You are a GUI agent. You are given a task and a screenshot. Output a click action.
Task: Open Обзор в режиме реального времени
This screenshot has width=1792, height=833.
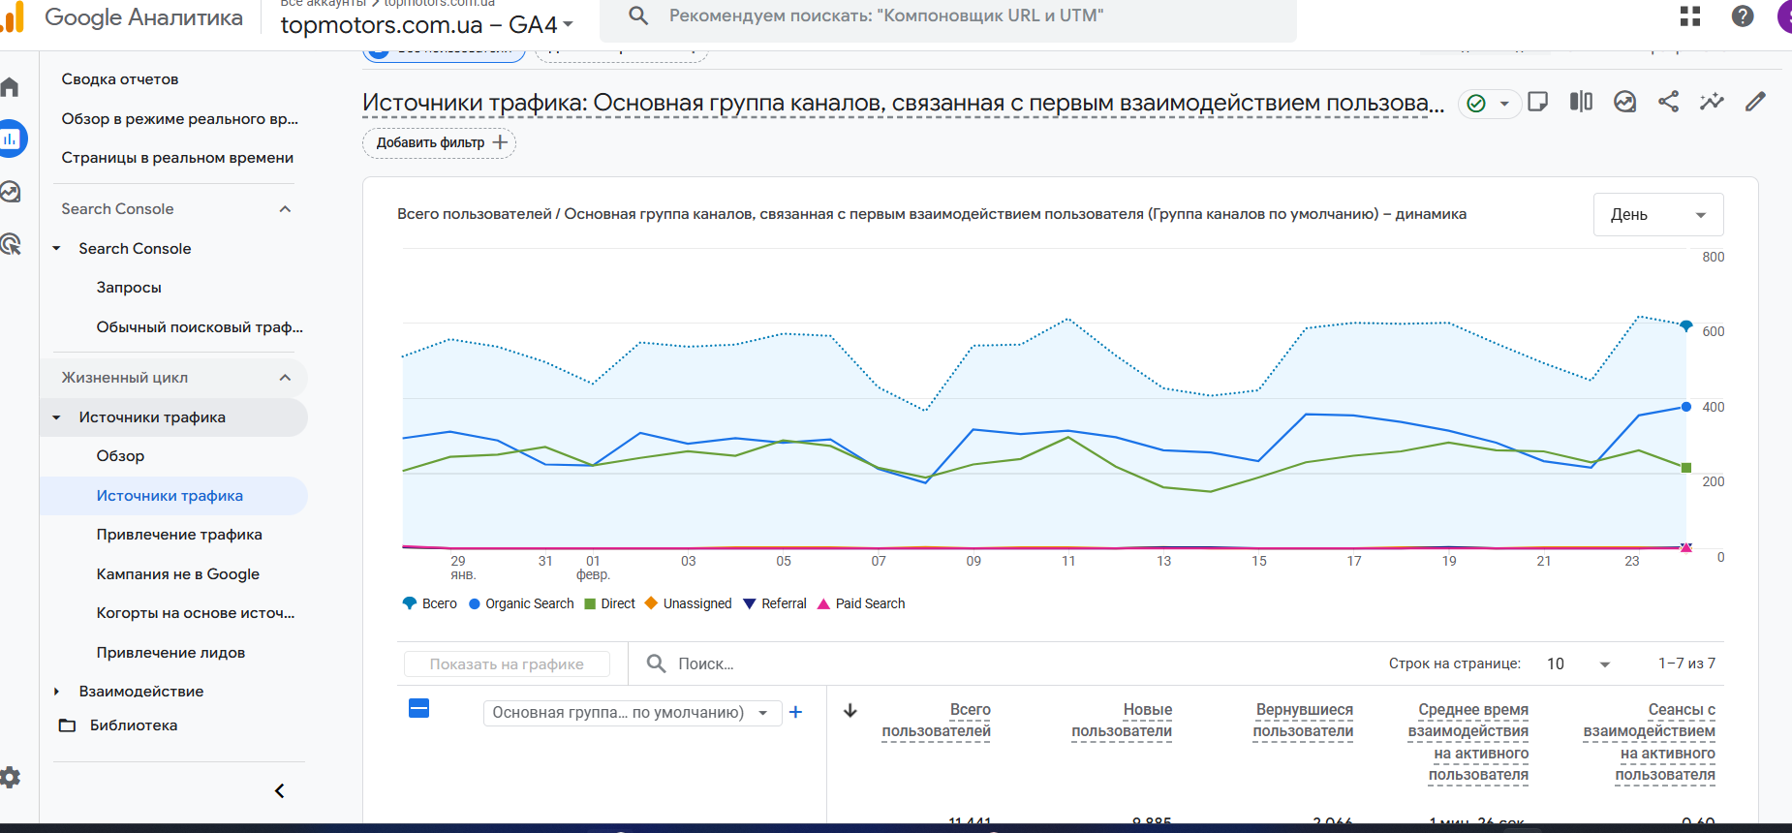180,119
